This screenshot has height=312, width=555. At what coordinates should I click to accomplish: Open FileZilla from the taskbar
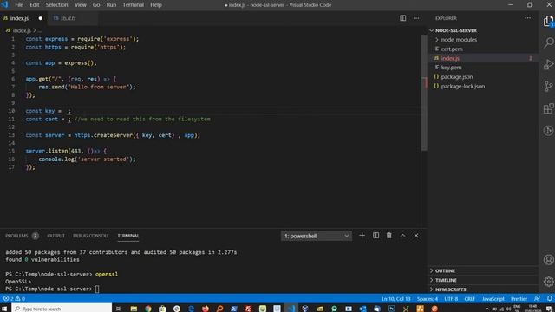[x=248, y=309]
